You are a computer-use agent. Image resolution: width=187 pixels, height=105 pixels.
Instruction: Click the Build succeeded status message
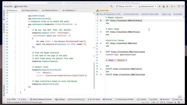[24, 102]
